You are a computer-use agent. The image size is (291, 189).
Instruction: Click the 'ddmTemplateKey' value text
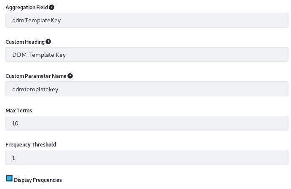[x=36, y=20]
